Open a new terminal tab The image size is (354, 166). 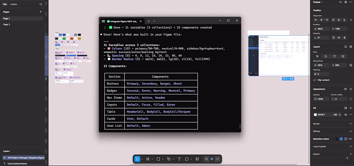tap(149, 21)
